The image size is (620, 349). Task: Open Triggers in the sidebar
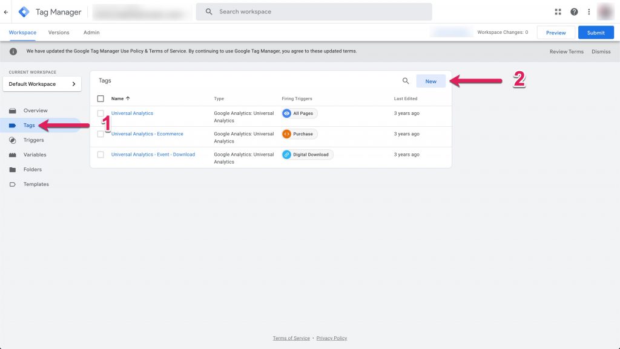point(33,140)
